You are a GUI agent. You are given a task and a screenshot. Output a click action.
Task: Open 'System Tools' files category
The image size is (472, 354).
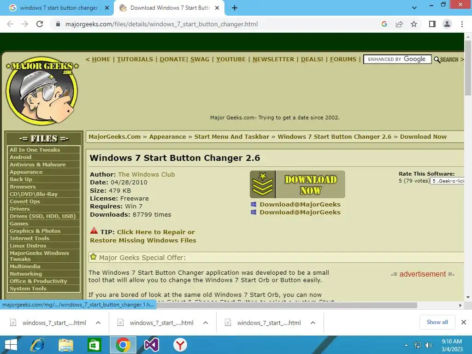pyautogui.click(x=28, y=289)
